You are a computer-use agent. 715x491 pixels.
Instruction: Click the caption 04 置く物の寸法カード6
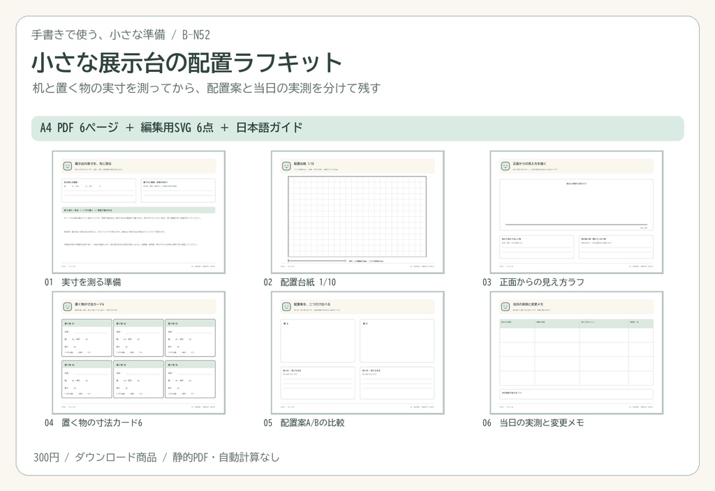[x=94, y=423]
